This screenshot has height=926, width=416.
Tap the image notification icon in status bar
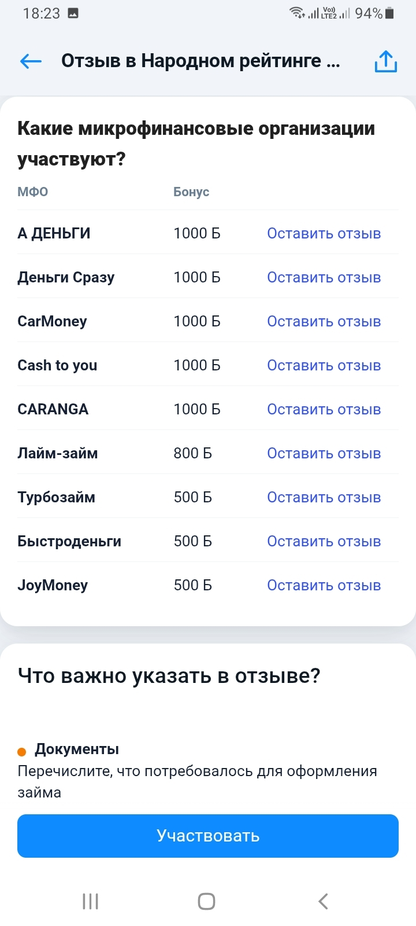(73, 13)
